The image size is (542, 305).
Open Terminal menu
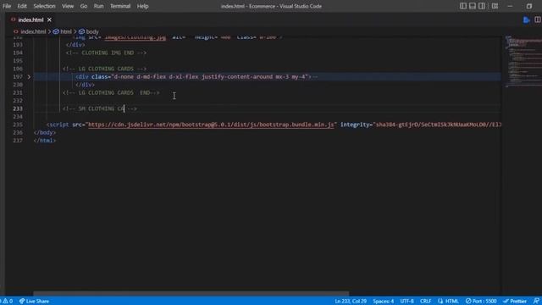(120, 6)
